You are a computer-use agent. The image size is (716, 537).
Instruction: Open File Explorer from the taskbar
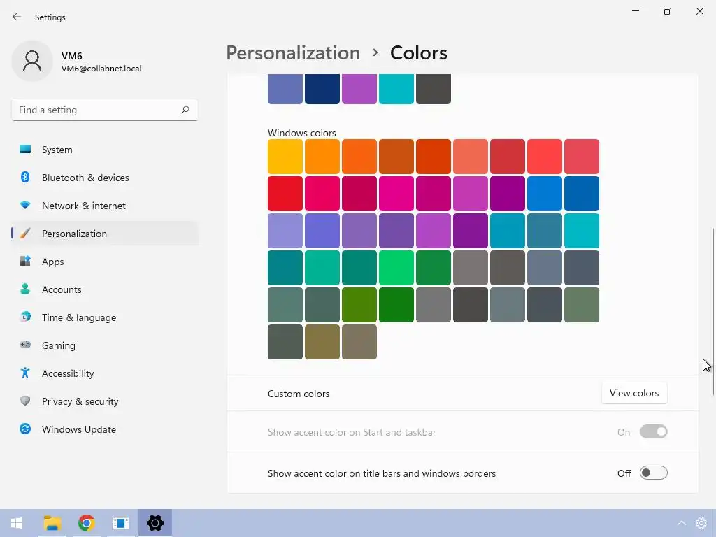pos(52,523)
